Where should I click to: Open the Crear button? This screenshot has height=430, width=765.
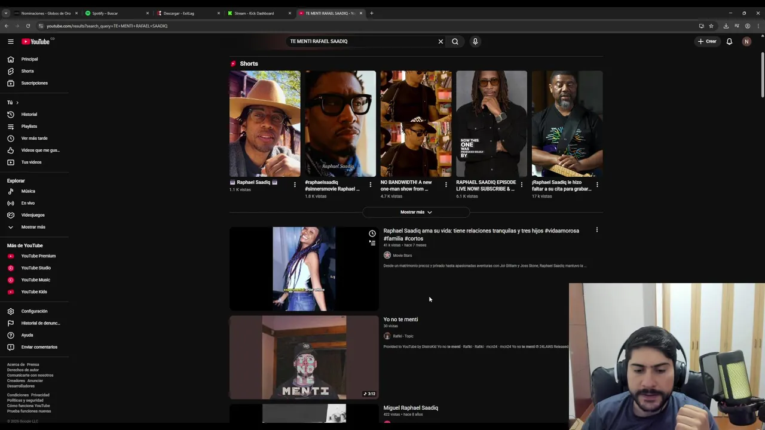point(707,41)
